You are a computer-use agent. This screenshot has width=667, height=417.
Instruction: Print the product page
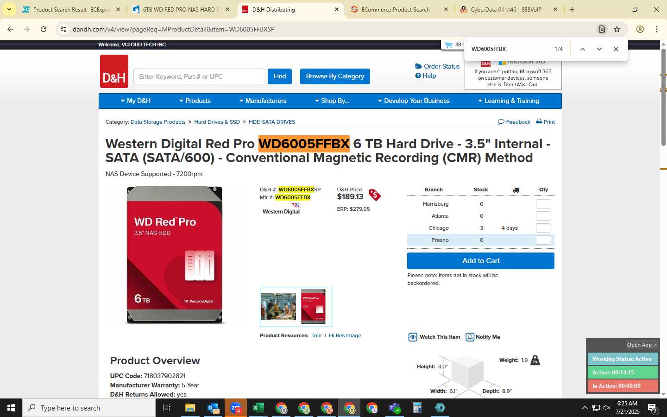(x=545, y=122)
